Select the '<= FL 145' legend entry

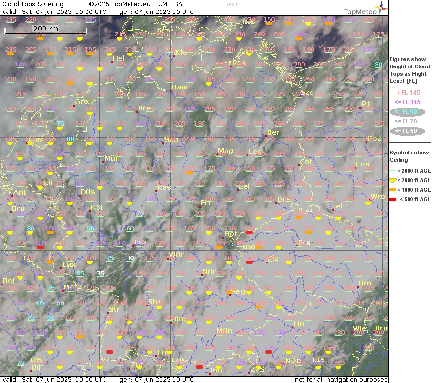[x=408, y=102]
